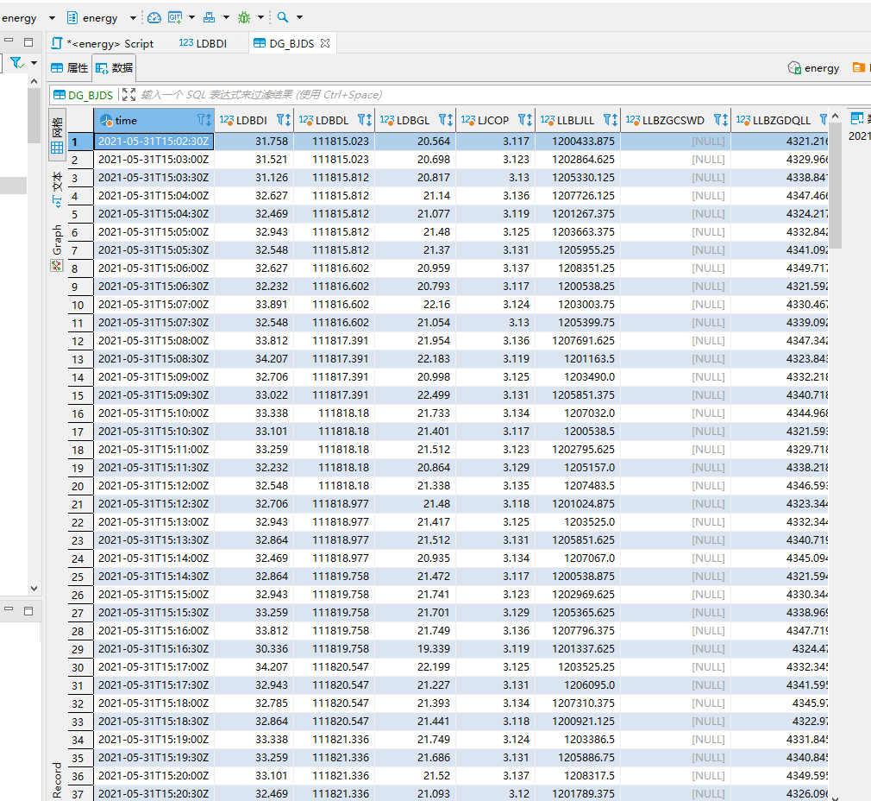Click the stacked boxes toolbar icon
Image resolution: width=871 pixels, height=801 pixels.
(209, 18)
